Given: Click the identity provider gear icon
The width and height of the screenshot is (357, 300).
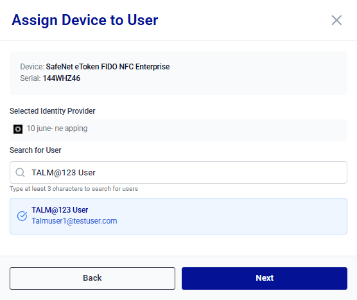Looking at the screenshot, I should 18,129.
